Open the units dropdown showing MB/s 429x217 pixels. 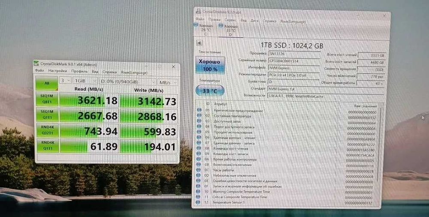(167, 82)
